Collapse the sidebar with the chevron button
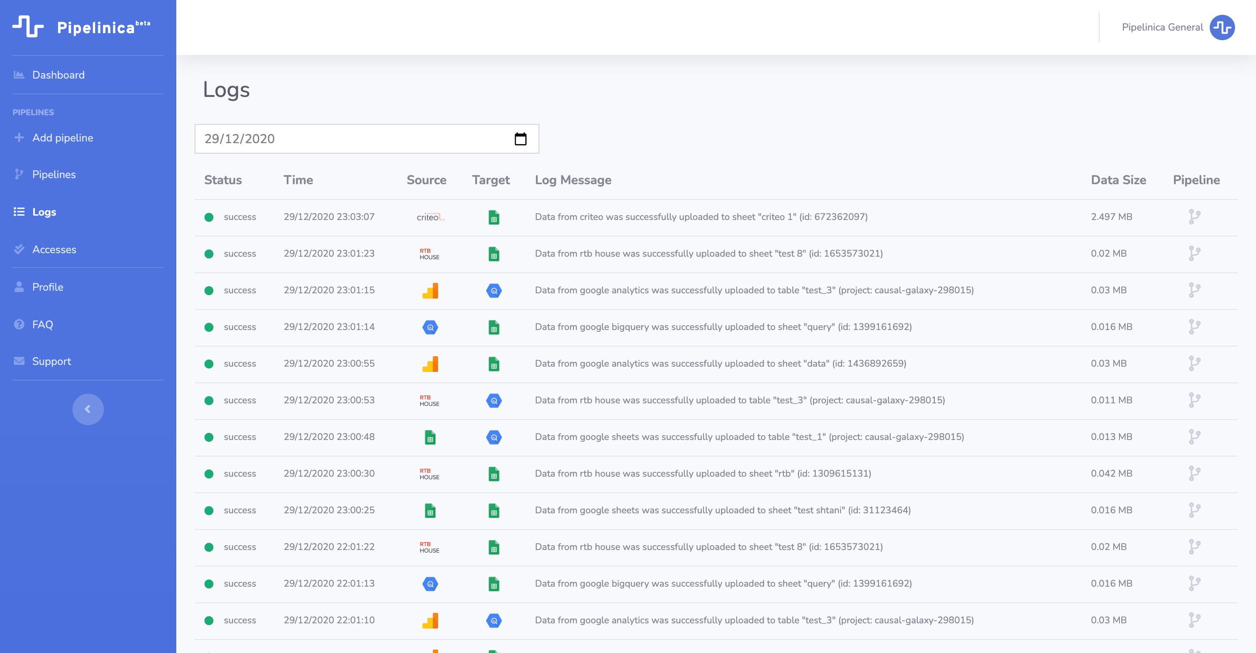 tap(88, 409)
